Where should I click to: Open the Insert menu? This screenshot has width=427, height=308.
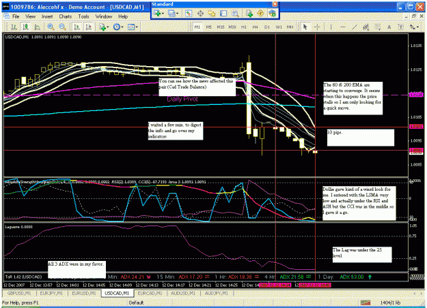[x=47, y=16]
